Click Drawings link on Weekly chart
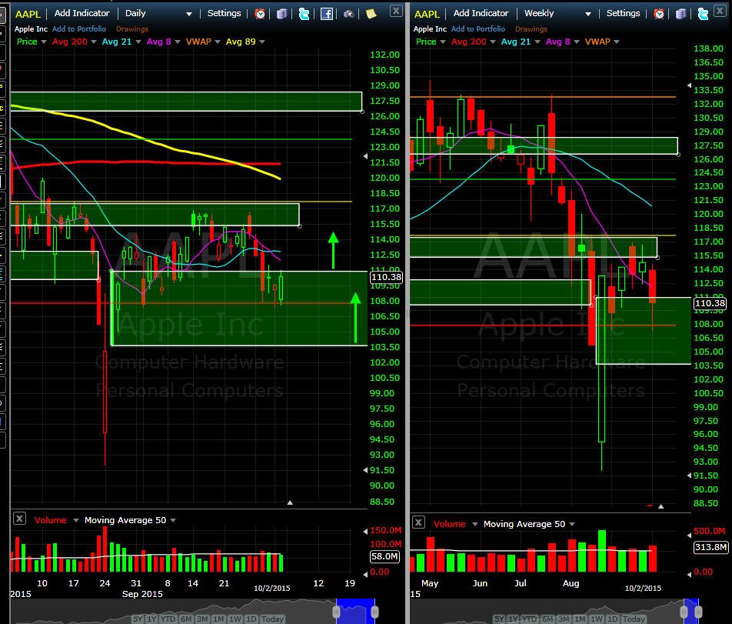Image resolution: width=732 pixels, height=624 pixels. (x=531, y=29)
